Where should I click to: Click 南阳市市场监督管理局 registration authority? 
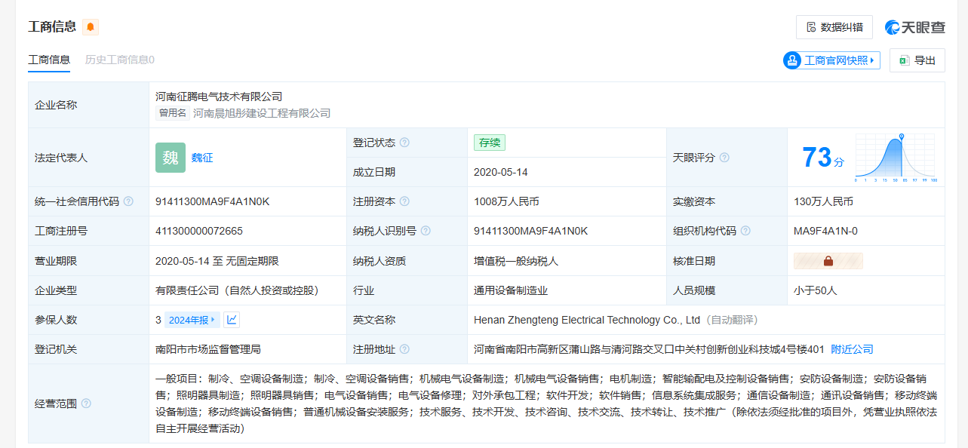coord(208,349)
